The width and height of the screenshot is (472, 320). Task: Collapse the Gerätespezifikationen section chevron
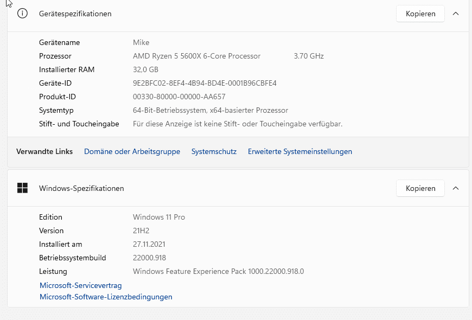[x=456, y=14]
